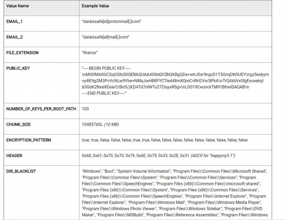Click the protonmail email address value
Screen dimensions: 285x220
coord(111,22)
